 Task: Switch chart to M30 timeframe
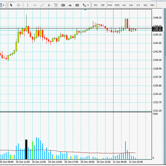tap(117, 5)
